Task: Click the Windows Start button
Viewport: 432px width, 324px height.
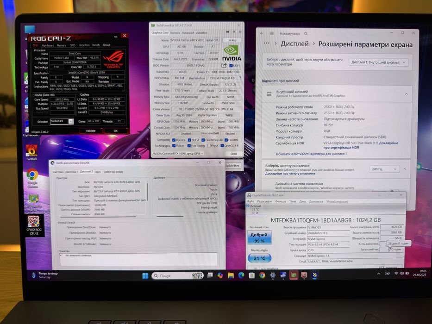Action: [x=145, y=275]
